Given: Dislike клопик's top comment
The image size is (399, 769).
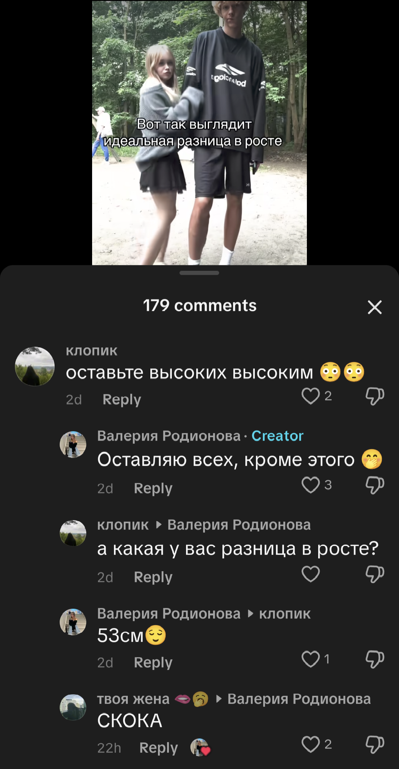Looking at the screenshot, I should (375, 396).
